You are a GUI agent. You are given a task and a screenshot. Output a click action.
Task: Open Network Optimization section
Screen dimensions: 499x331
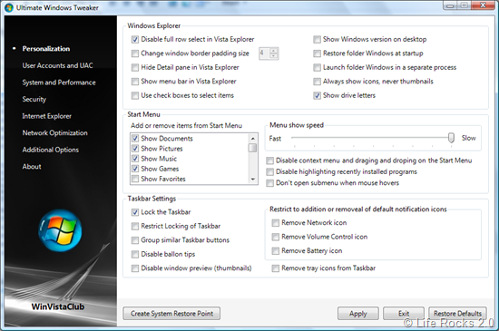click(54, 133)
